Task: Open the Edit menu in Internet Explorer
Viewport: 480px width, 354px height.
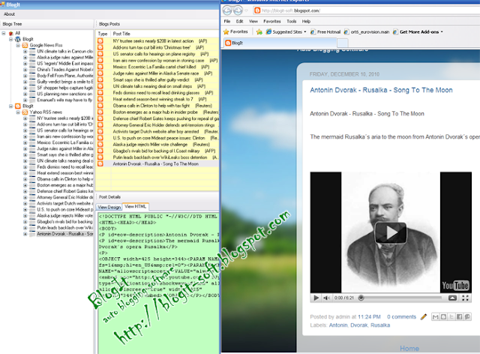Action: tap(239, 22)
